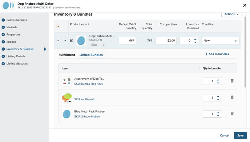The image size is (250, 142).
Task: Click the Inventory & Bundles check icon
Action: point(3,49)
